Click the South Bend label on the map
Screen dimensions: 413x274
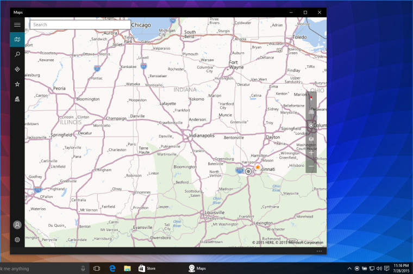pyautogui.click(x=190, y=34)
